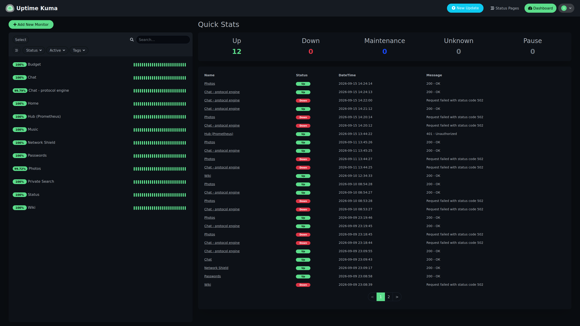
Task: Click the Name column header
Action: [x=209, y=75]
